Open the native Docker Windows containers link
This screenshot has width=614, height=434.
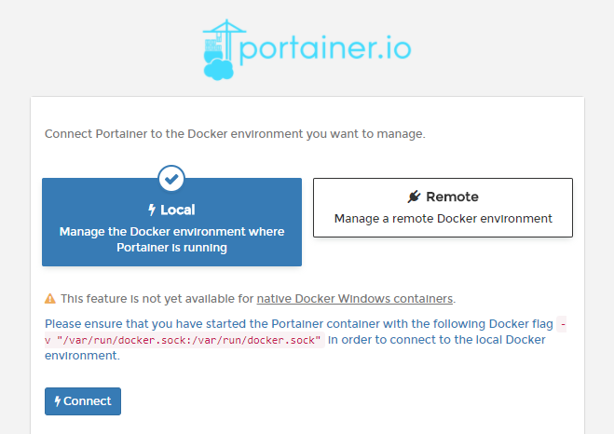[355, 299]
